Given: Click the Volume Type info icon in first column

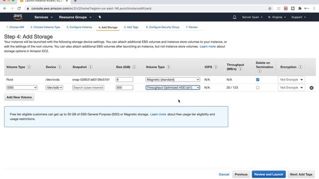Looking at the screenshot, I should (29, 67).
